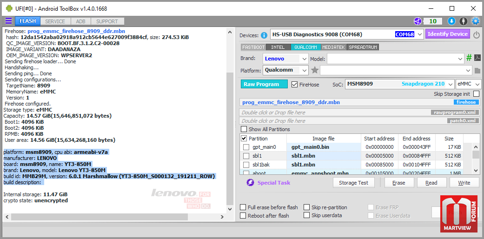This screenshot has height=239, width=484.
Task: Toggle the FireHose checkbox
Action: click(x=294, y=84)
